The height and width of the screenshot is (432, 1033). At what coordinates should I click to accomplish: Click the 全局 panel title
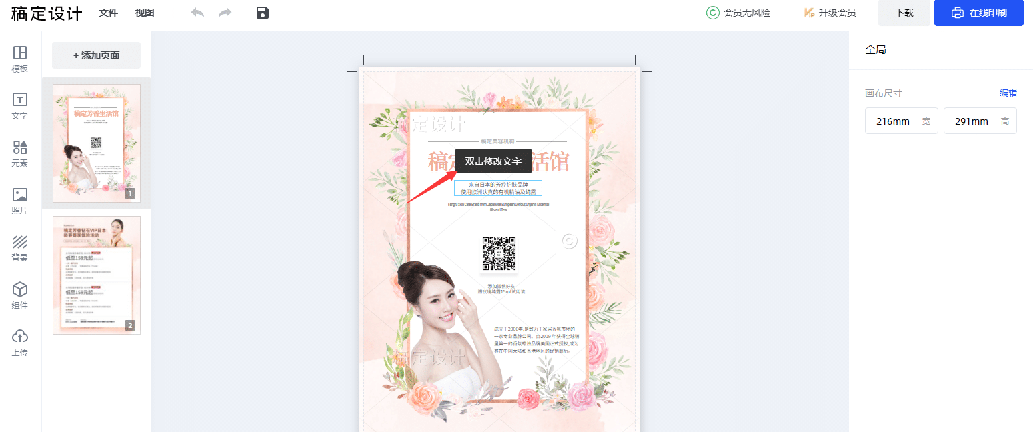tap(876, 49)
